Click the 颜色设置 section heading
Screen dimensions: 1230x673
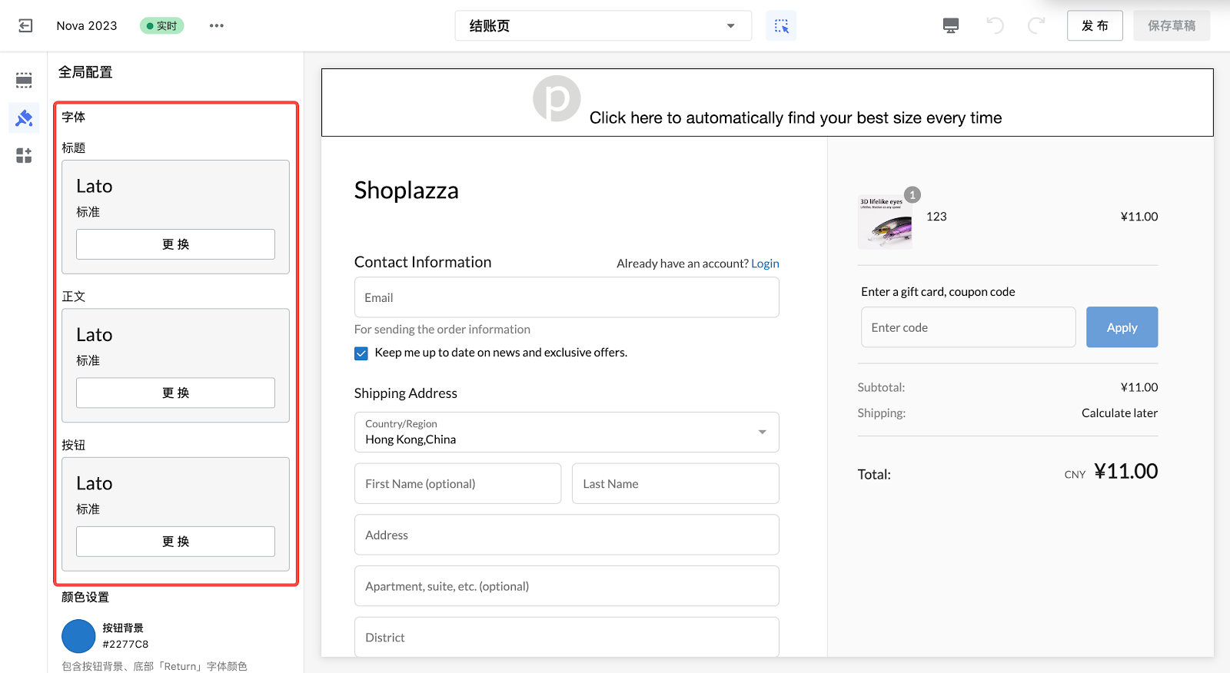point(85,597)
